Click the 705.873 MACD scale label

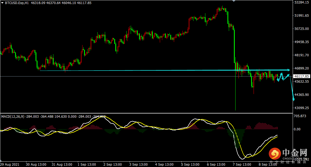coord(300,116)
